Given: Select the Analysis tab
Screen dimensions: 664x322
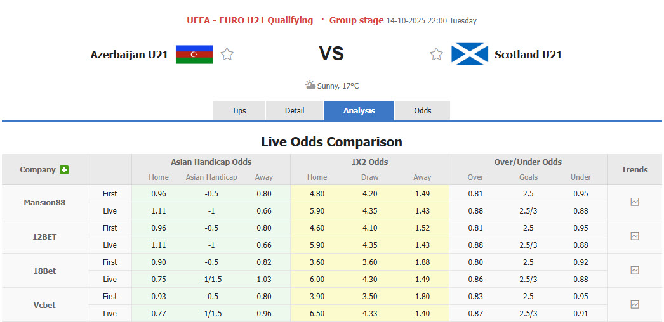Looking at the screenshot, I should point(359,110).
